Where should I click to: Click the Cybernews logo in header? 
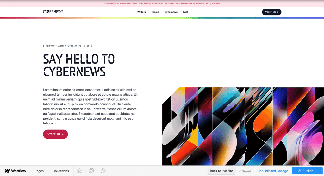(53, 12)
